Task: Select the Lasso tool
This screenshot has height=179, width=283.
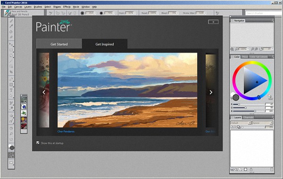Action: click(11, 55)
